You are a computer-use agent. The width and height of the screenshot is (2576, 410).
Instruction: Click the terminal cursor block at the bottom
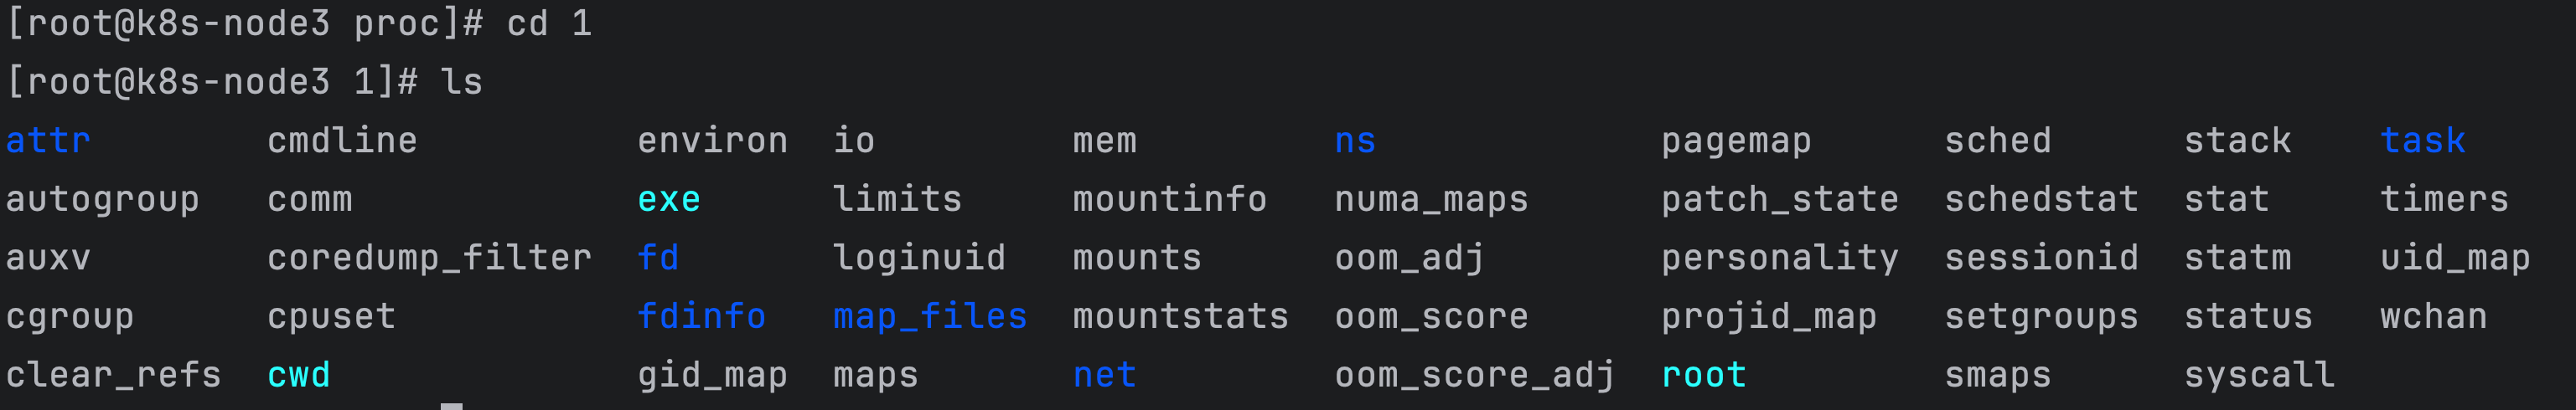[x=451, y=405]
